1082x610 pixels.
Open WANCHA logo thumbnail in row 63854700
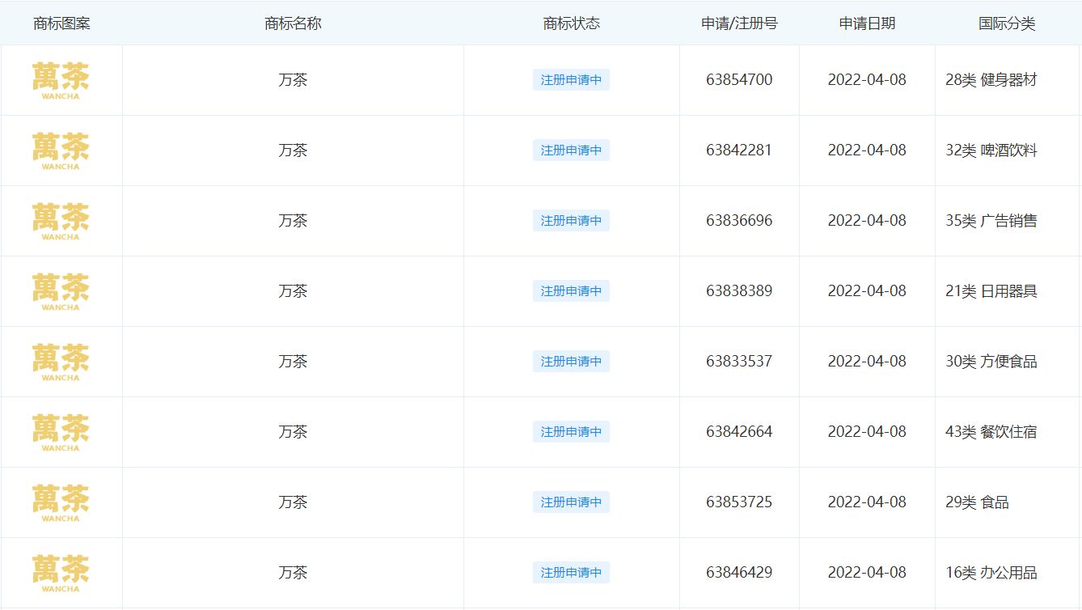[x=61, y=80]
